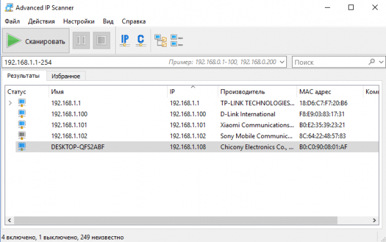The height and width of the screenshot is (242, 386).
Task: Click the C subnet class icon
Action: [140, 40]
